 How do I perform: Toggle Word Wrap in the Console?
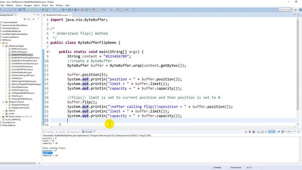coord(266,132)
